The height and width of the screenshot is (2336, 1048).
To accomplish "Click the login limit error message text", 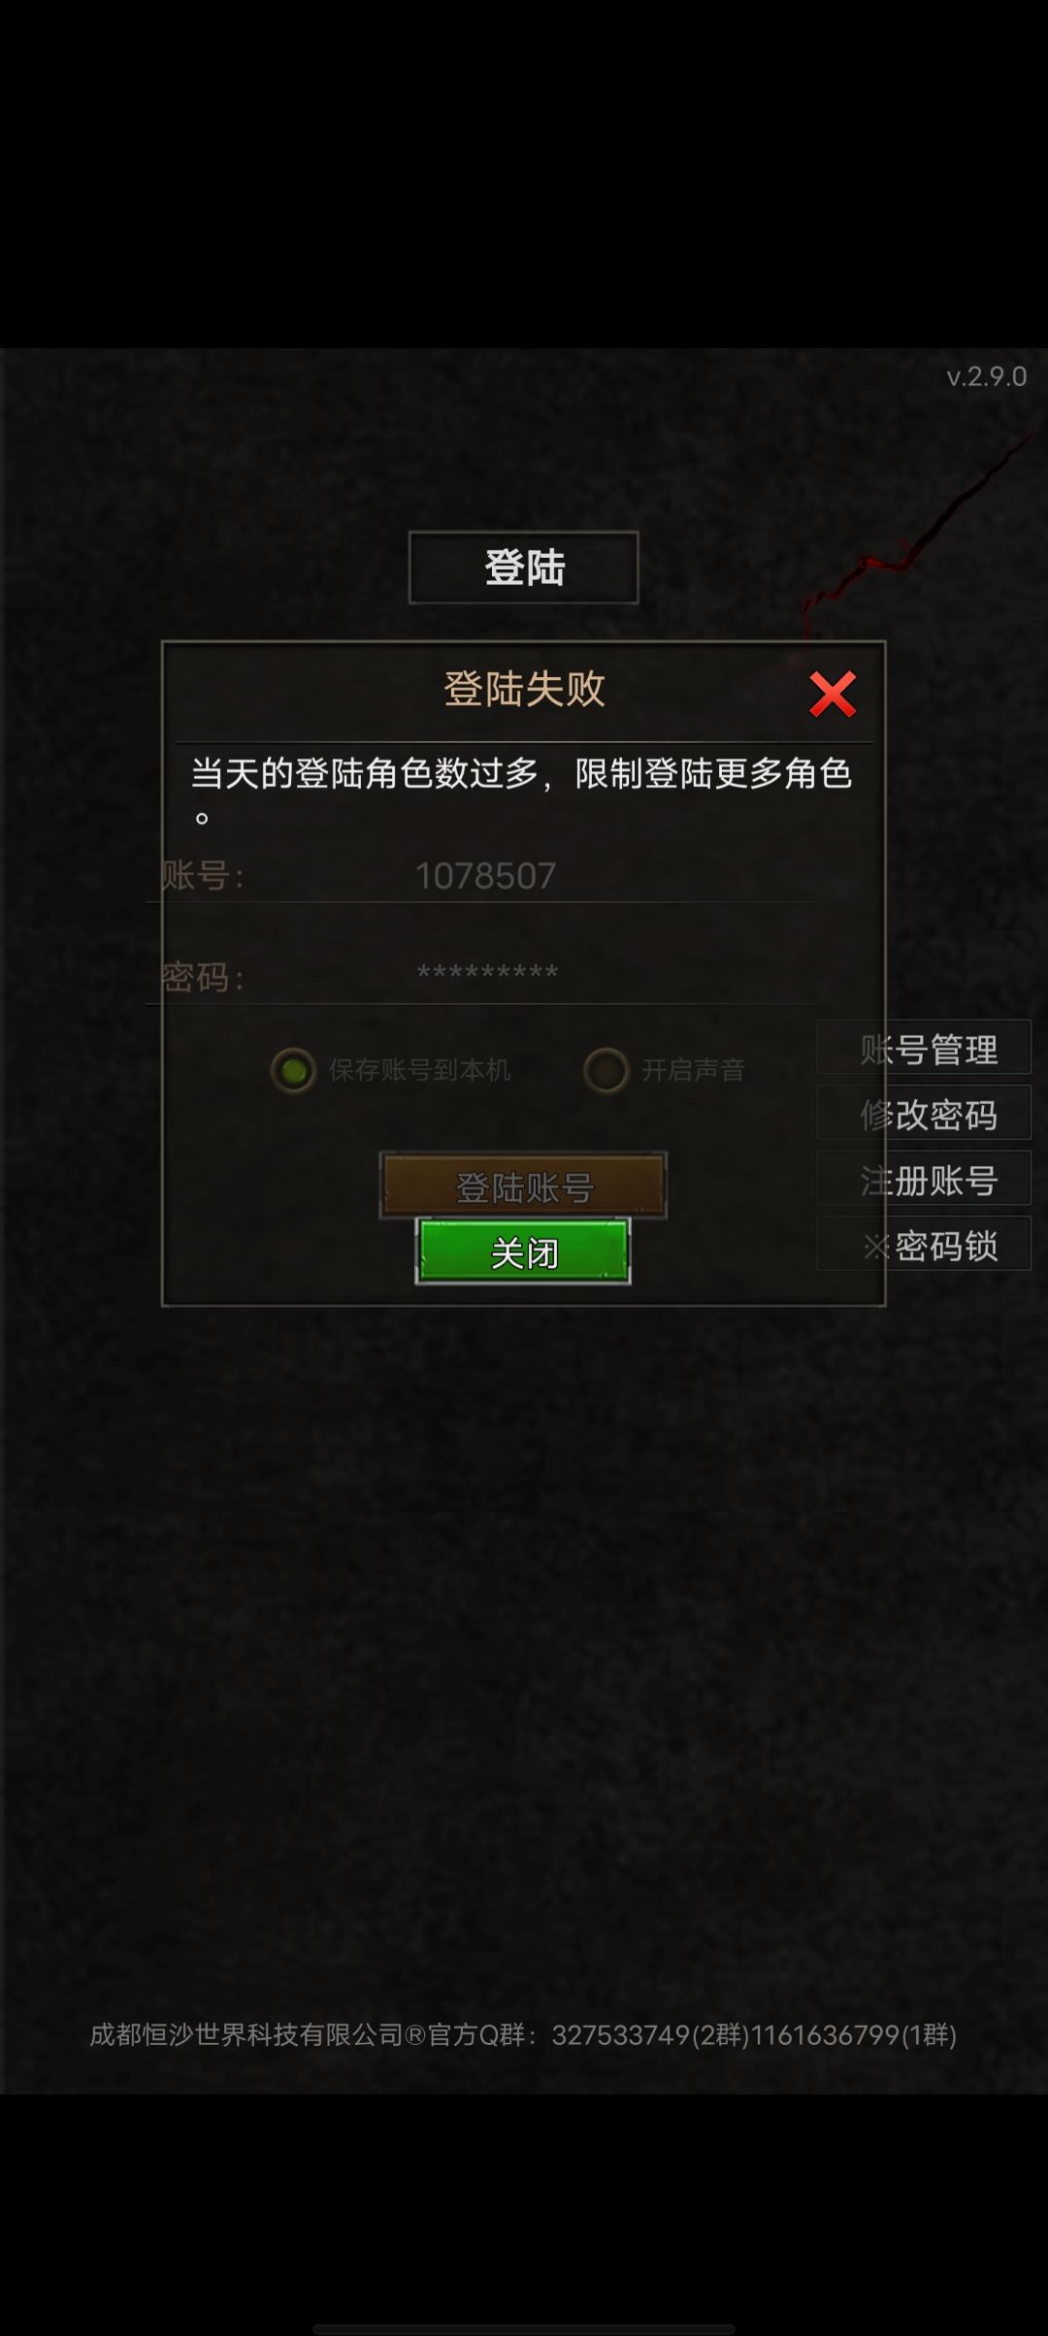I will coord(522,793).
